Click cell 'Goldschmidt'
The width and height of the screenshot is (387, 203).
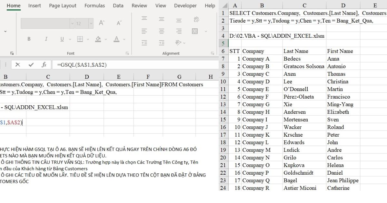(304, 173)
